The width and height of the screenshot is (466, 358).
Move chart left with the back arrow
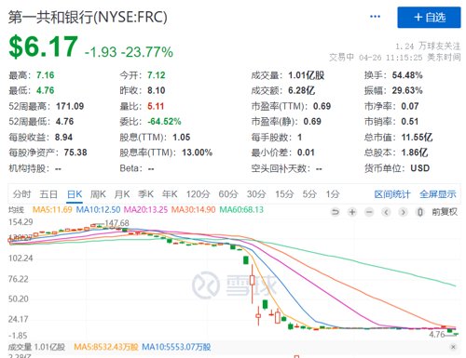coord(386,212)
